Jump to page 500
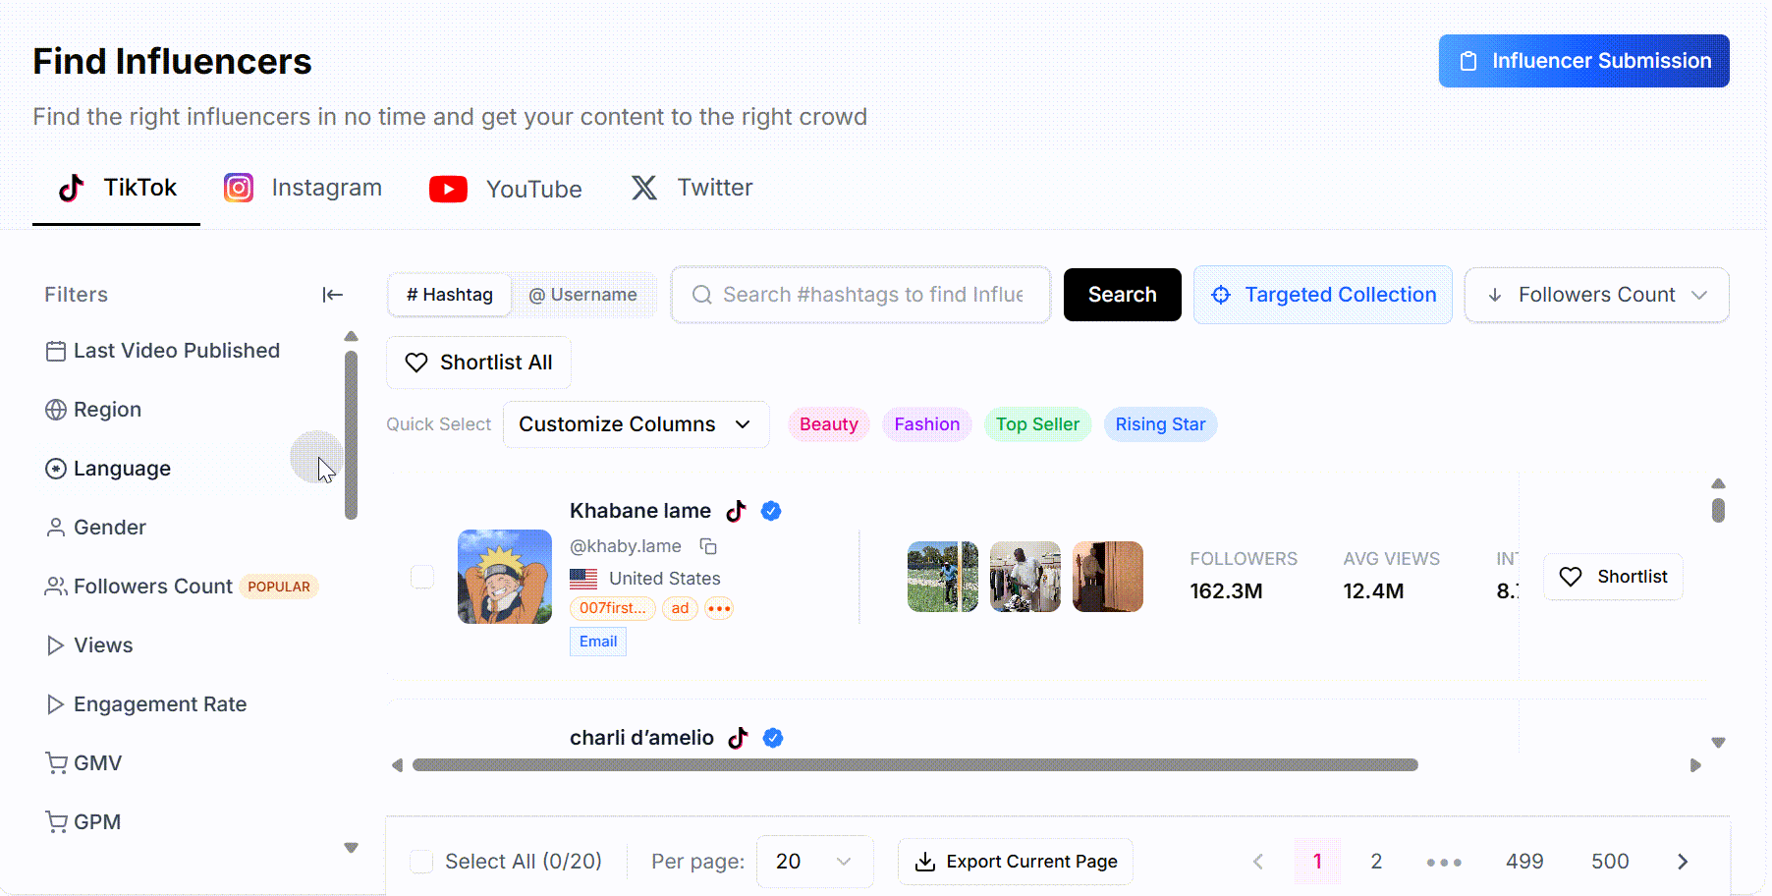This screenshot has height=896, width=1772. (x=1610, y=862)
